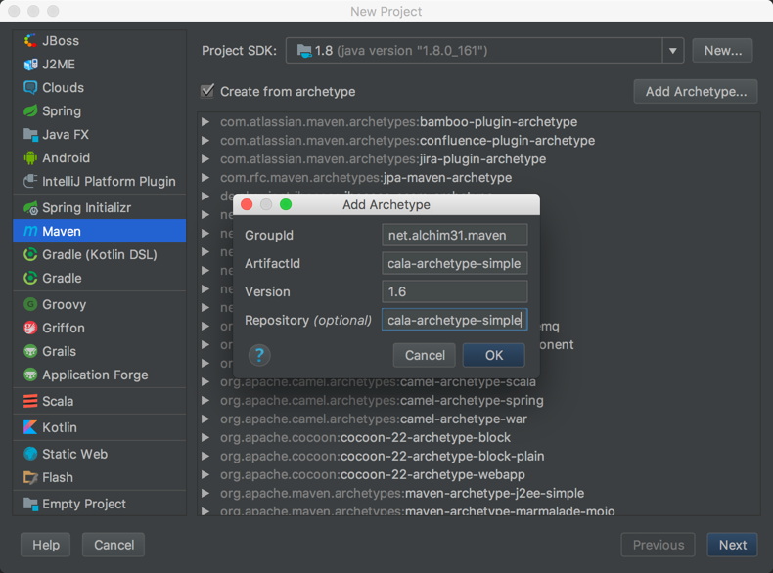
Task: Select Static Web project type label
Action: click(x=75, y=454)
